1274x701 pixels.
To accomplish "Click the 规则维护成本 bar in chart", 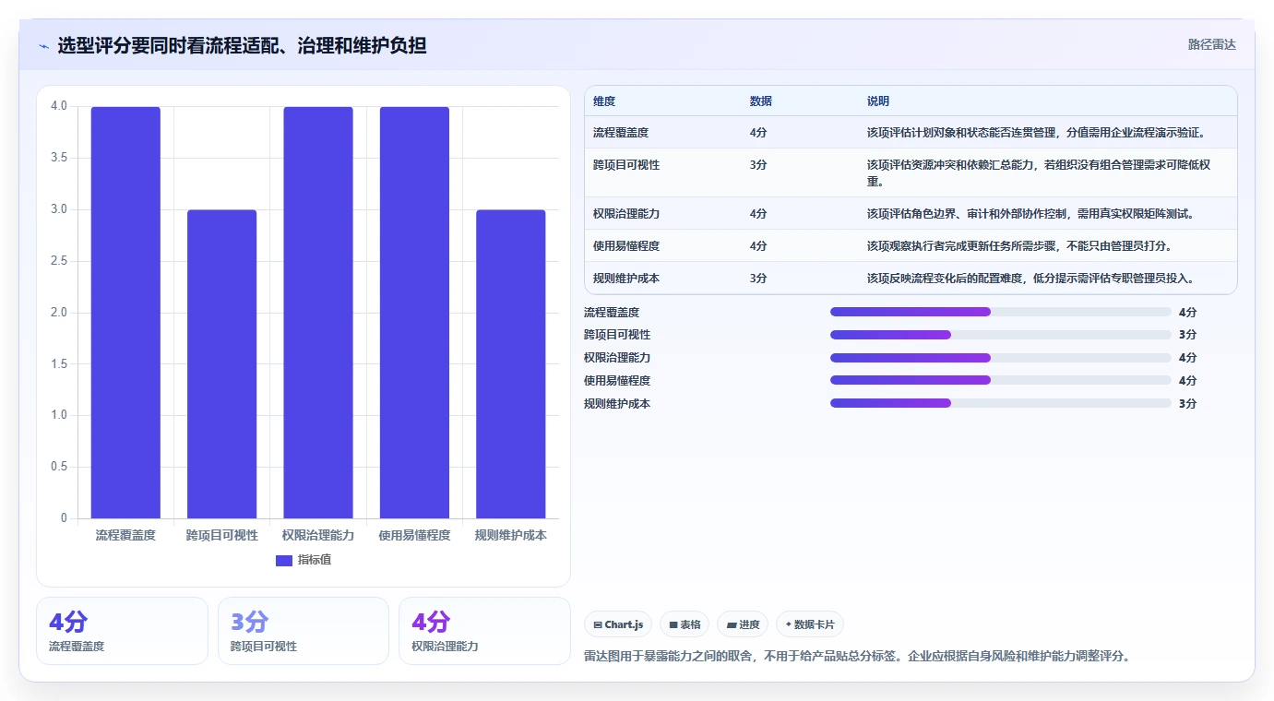I will click(x=510, y=364).
